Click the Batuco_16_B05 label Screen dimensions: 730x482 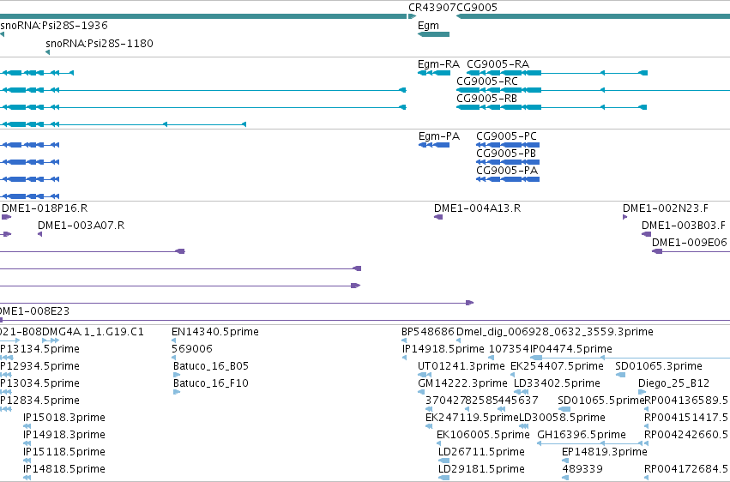click(x=210, y=365)
